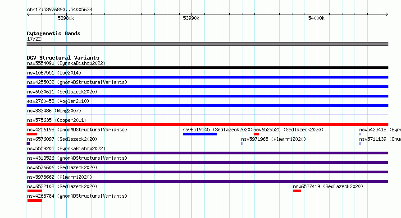401x218 pixels.
Task: Select the black nsv5554090 variant bar
Action: coord(207,68)
